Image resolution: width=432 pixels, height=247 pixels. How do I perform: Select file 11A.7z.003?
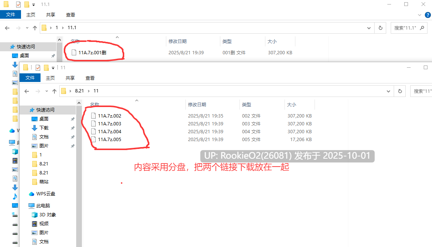[x=110, y=124]
